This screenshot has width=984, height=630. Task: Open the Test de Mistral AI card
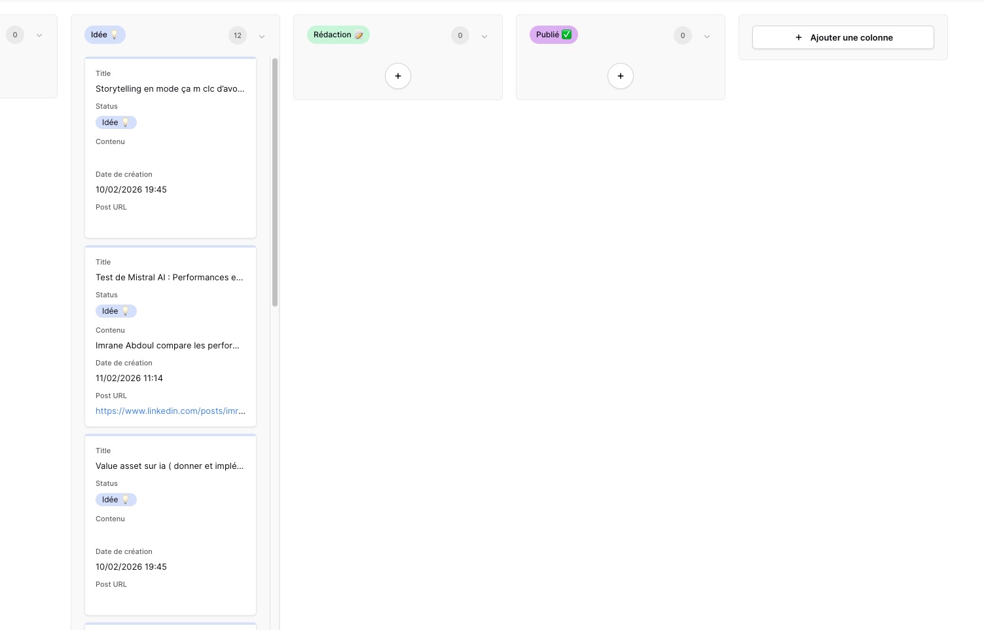pyautogui.click(x=169, y=278)
